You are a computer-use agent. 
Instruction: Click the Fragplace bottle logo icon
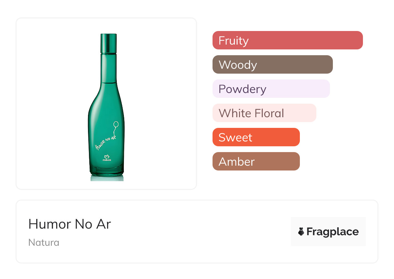301,232
